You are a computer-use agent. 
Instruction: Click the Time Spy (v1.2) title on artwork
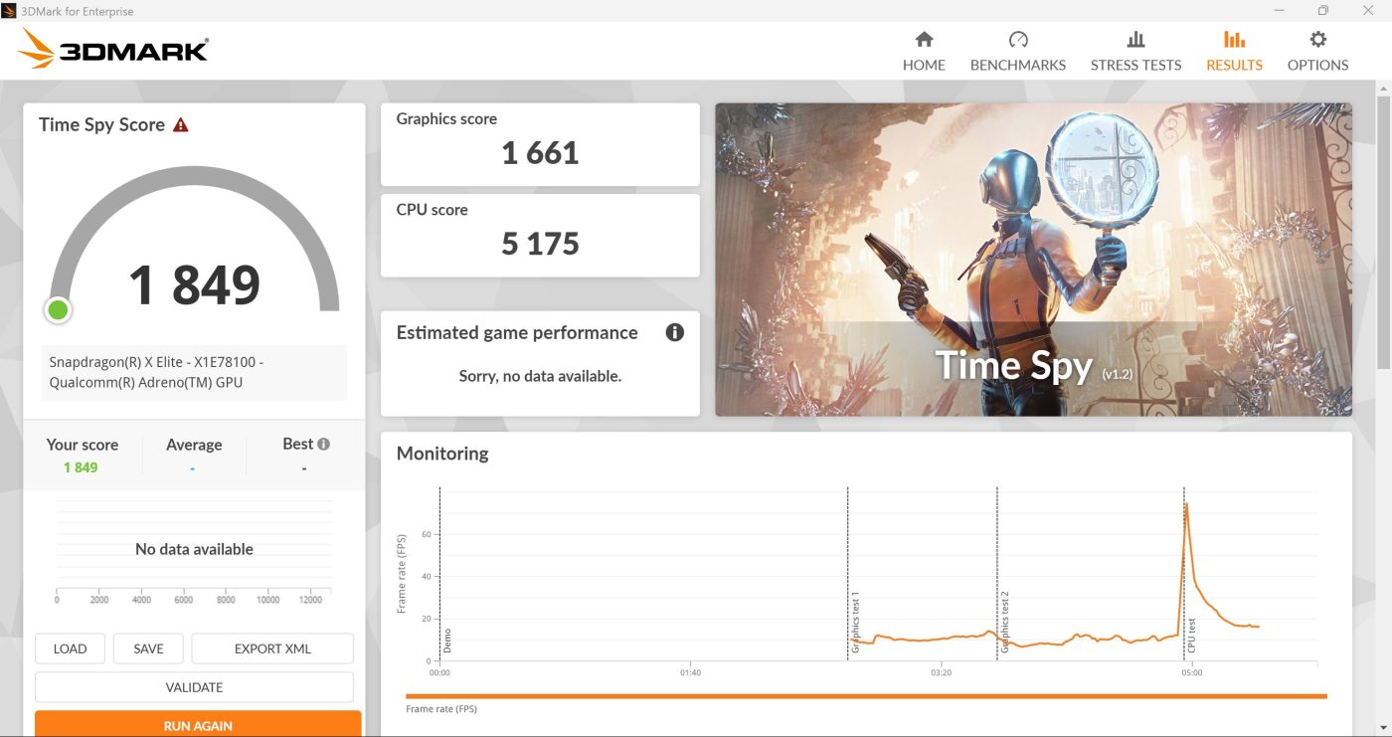[1033, 366]
